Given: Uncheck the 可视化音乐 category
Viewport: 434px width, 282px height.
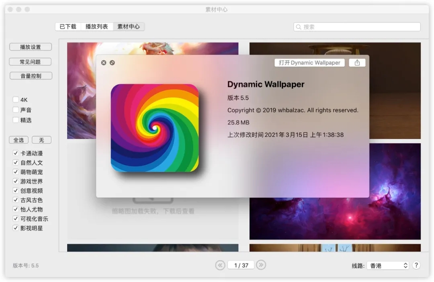Looking at the screenshot, I should click(x=16, y=219).
